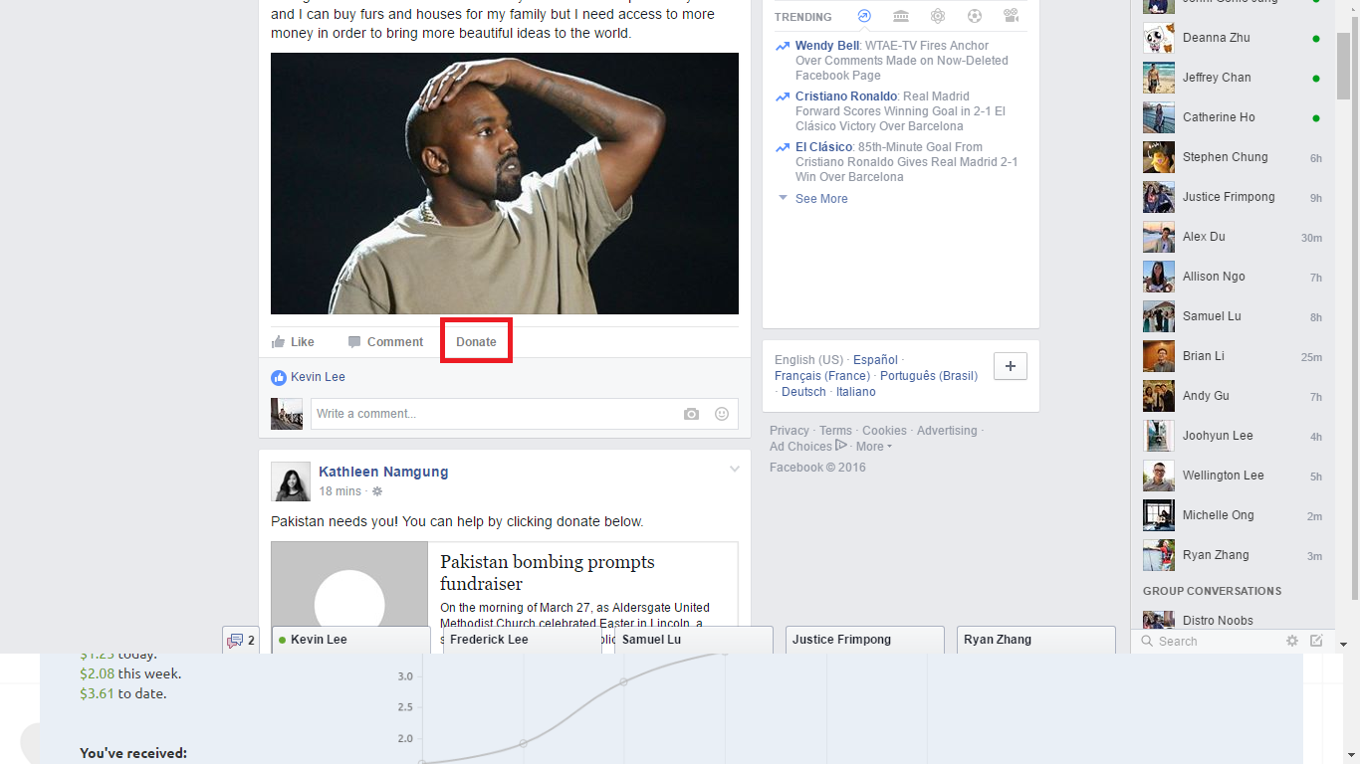Click chat sidebar scrollbar thumb
This screenshot has height=764, width=1360.
[1343, 66]
